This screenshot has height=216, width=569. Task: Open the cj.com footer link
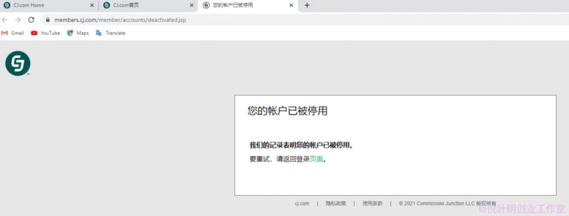pos(302,204)
